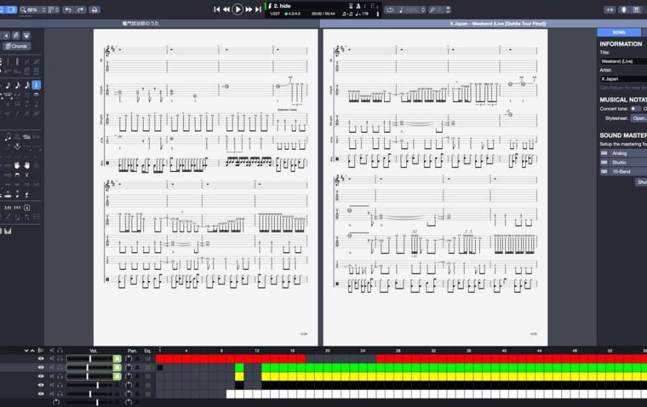The height and width of the screenshot is (407, 647).
Task: Click the redo arrow icon
Action: (x=80, y=9)
